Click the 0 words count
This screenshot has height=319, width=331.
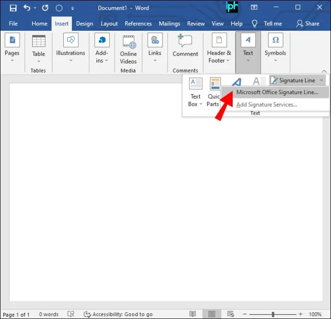click(49, 314)
